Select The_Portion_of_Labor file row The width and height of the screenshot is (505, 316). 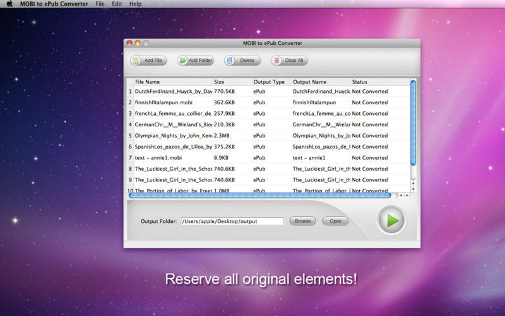269,190
